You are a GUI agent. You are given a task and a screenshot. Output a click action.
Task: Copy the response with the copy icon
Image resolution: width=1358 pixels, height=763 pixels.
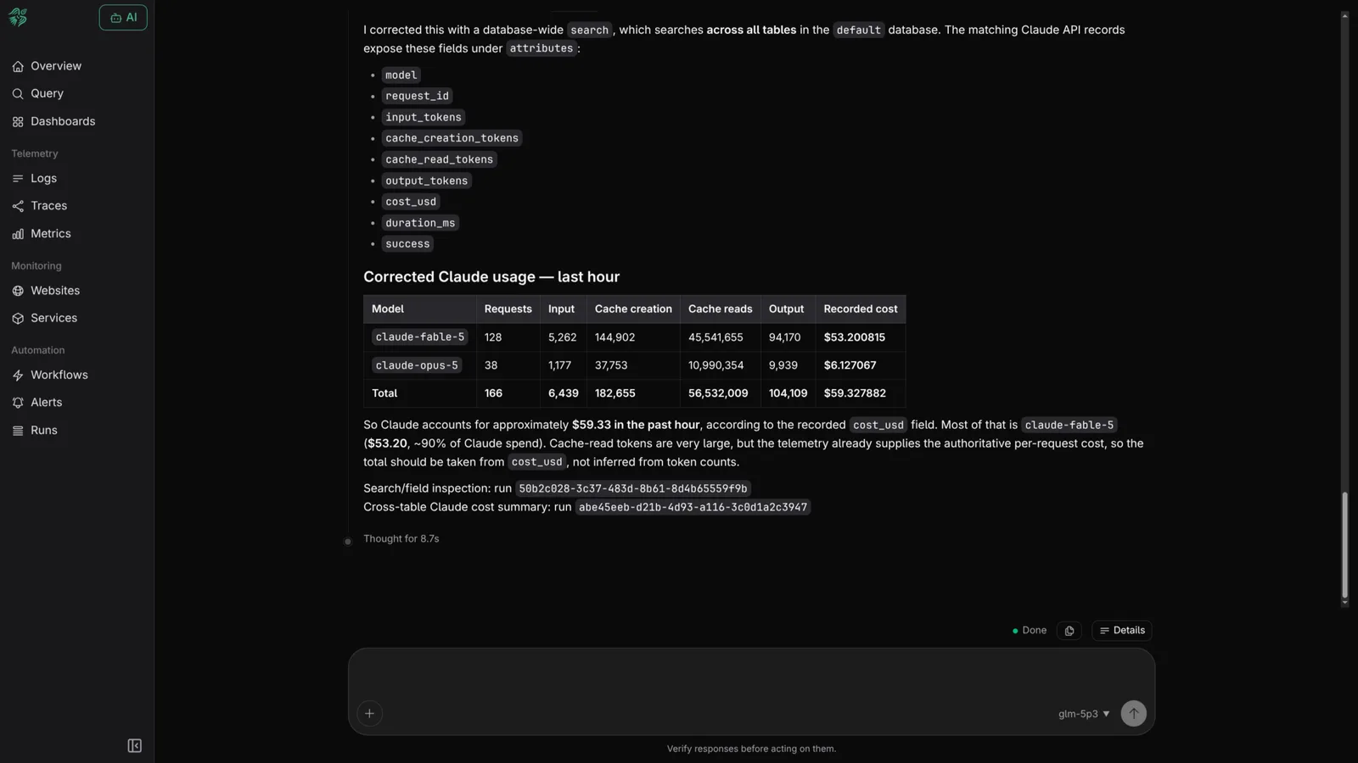1069,631
